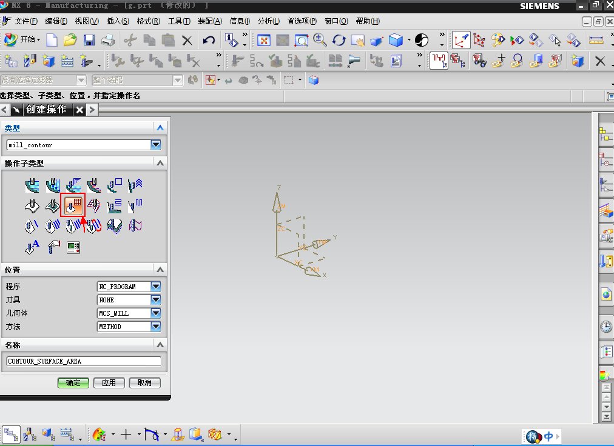Open the 开始 start dropdown
This screenshot has height=446, width=614.
[x=22, y=39]
